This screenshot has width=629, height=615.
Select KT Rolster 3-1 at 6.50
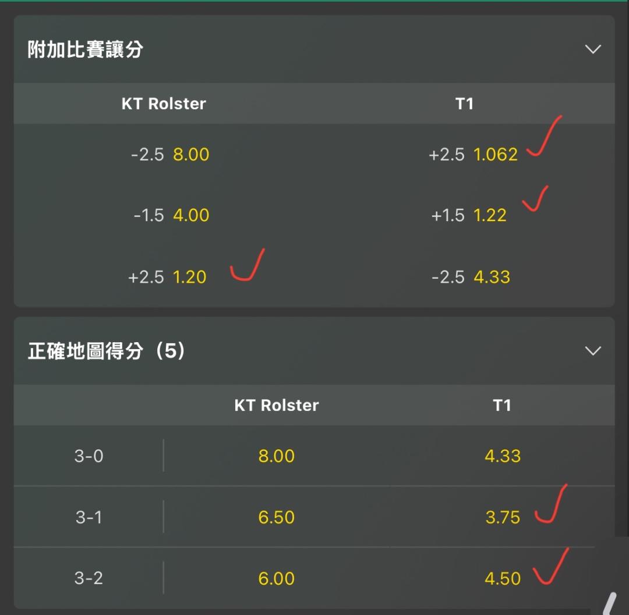(277, 517)
